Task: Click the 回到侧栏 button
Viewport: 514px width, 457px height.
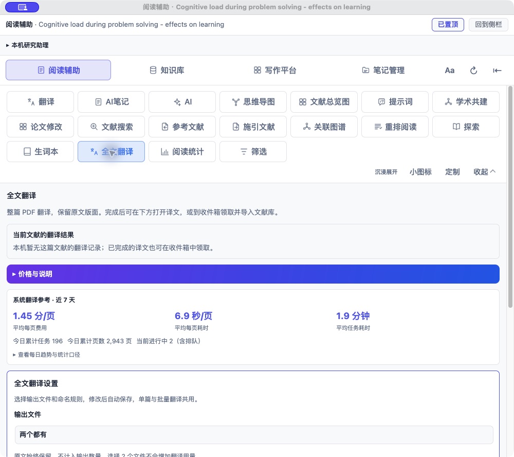Action: point(488,25)
